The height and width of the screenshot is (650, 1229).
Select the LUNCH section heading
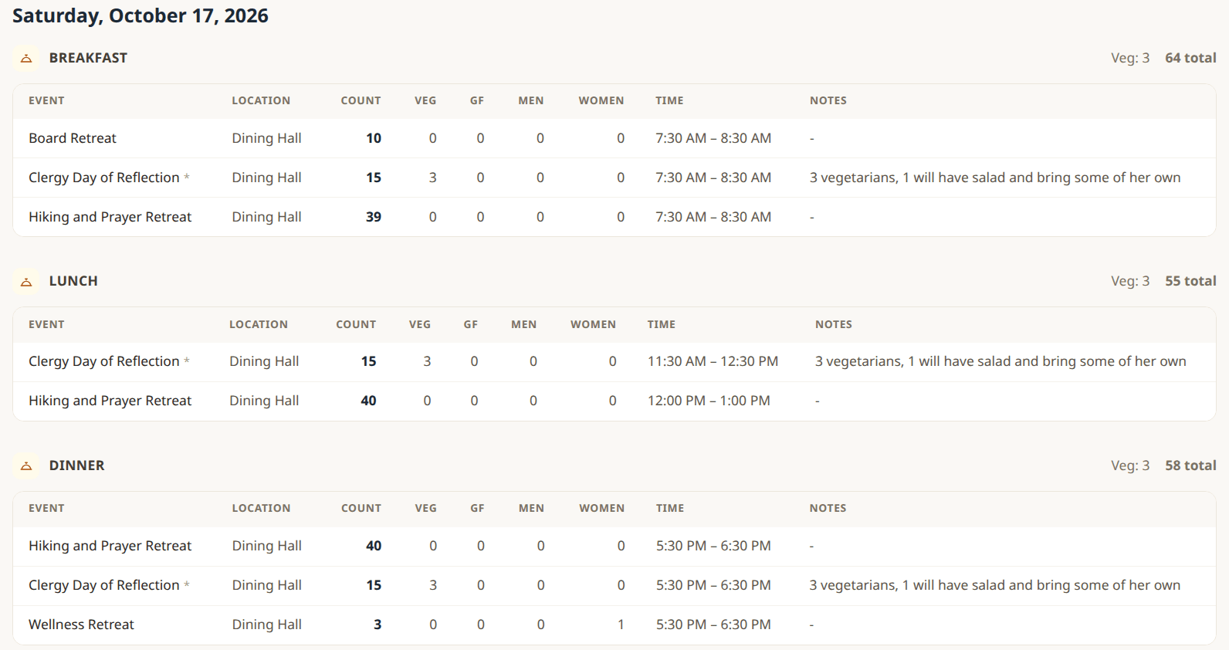point(73,281)
